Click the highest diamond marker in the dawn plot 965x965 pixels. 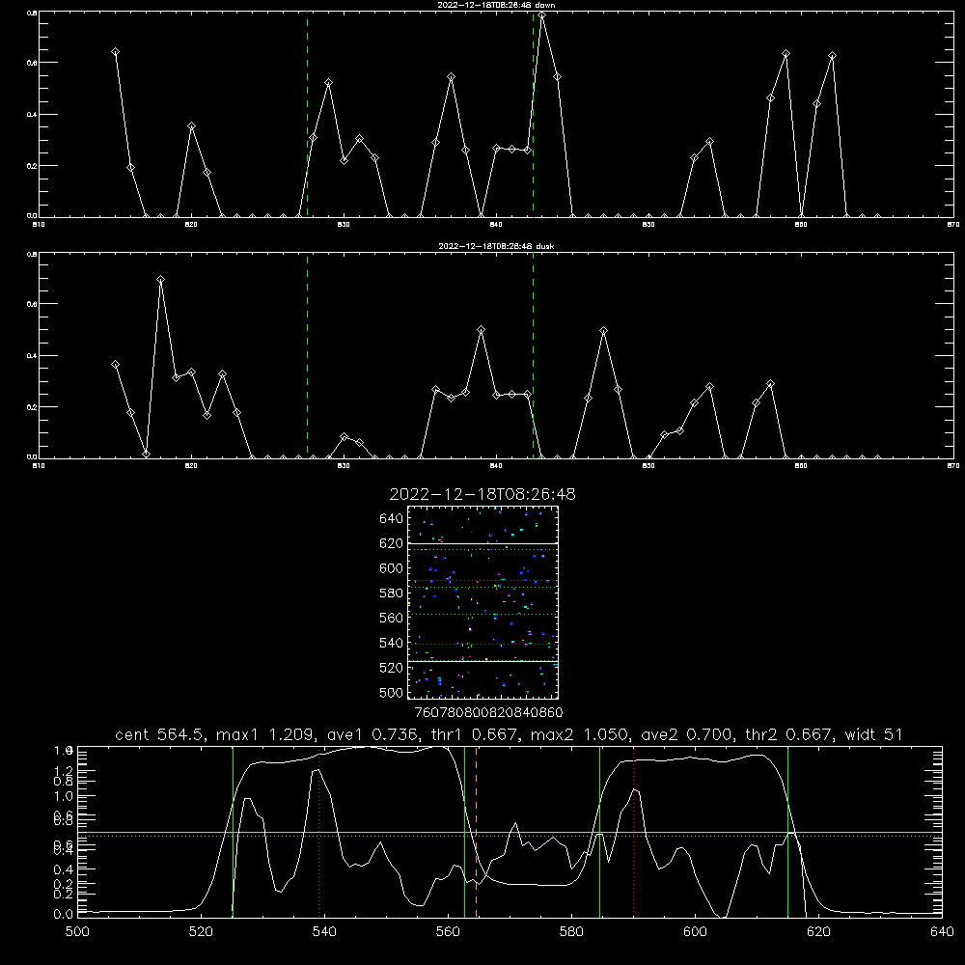pos(541,15)
